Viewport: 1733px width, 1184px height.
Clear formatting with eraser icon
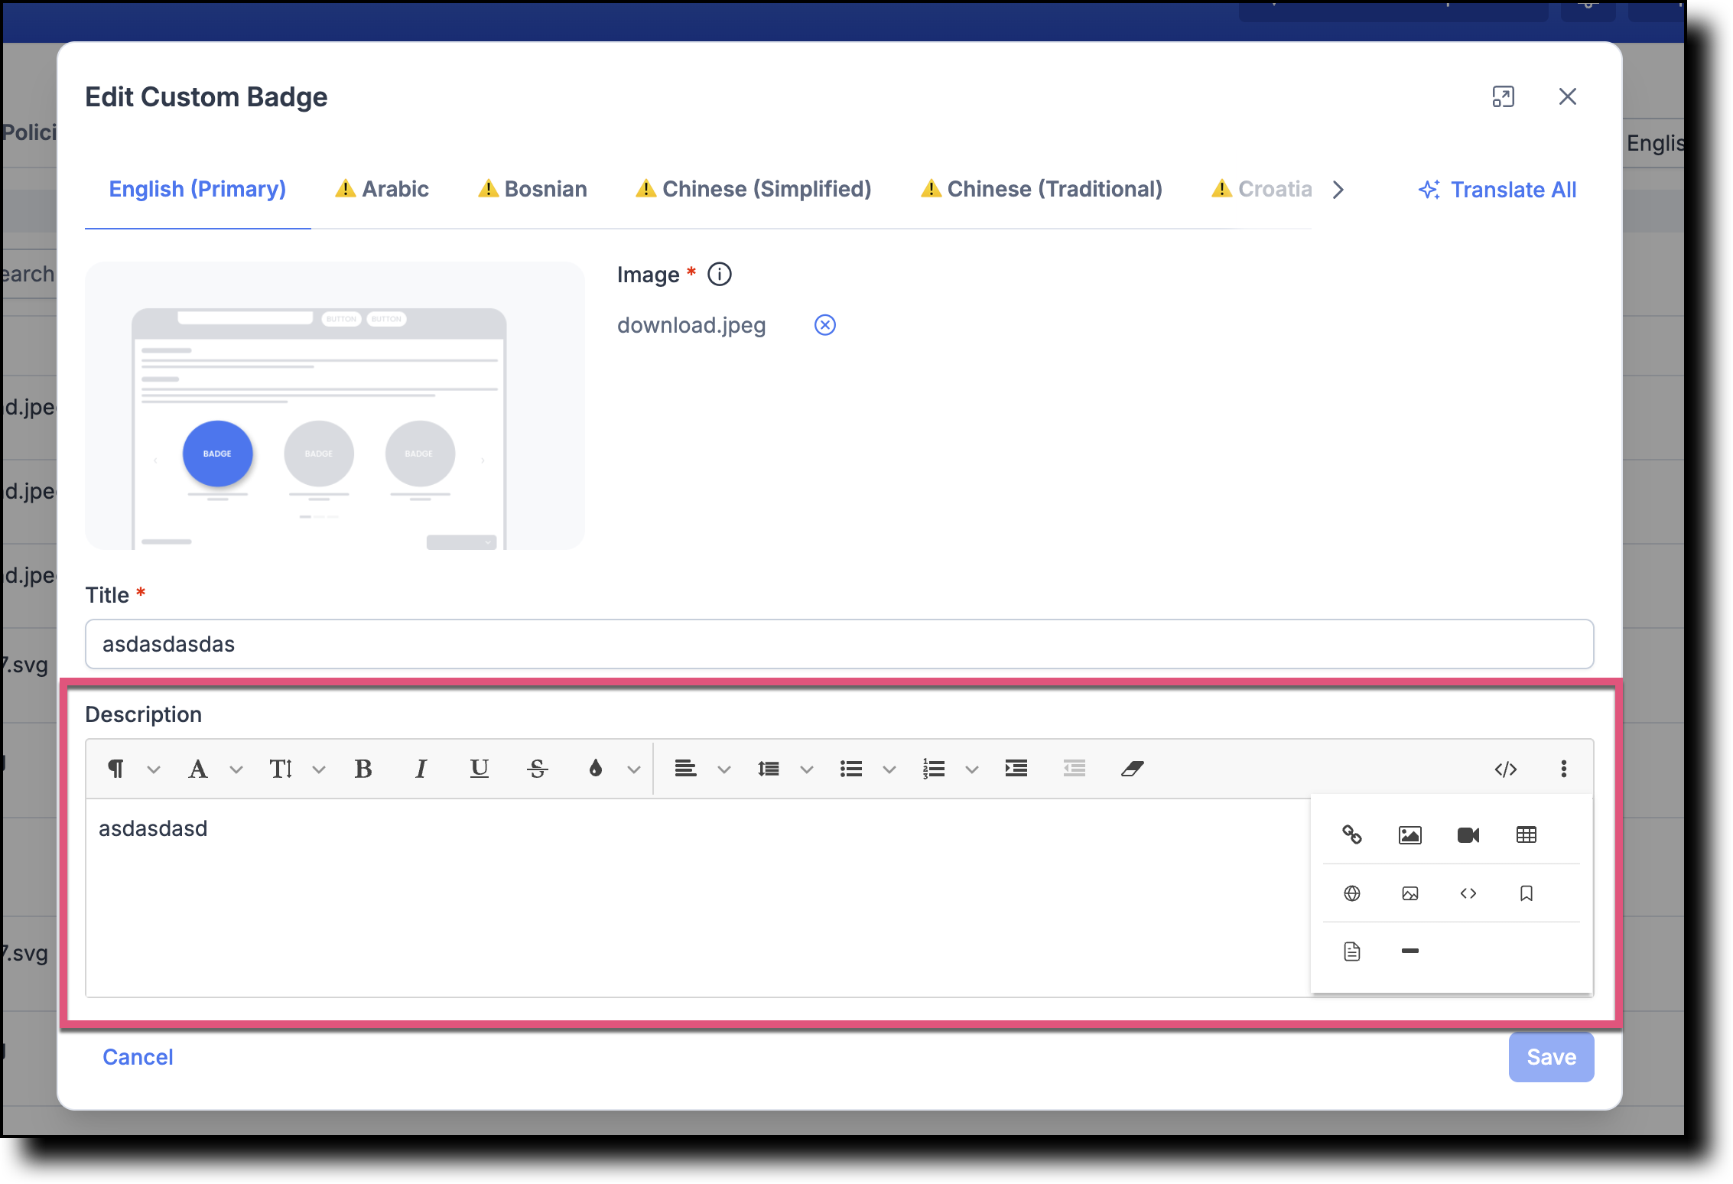point(1132,769)
